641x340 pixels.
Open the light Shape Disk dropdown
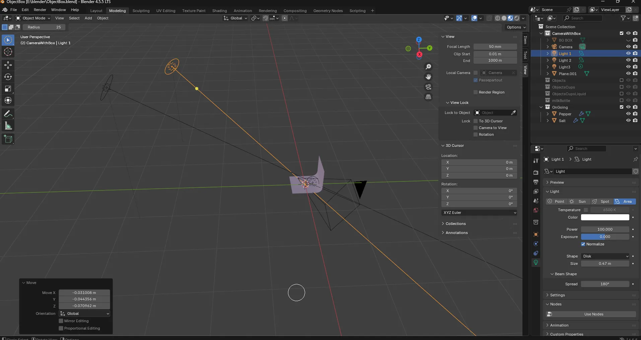pyautogui.click(x=606, y=256)
